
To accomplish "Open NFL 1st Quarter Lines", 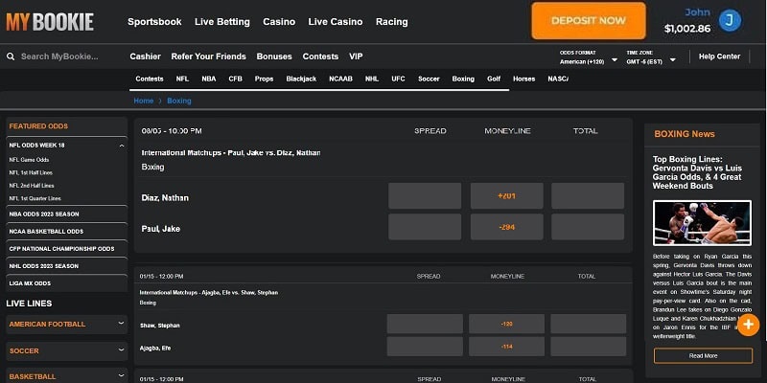I will tap(35, 199).
